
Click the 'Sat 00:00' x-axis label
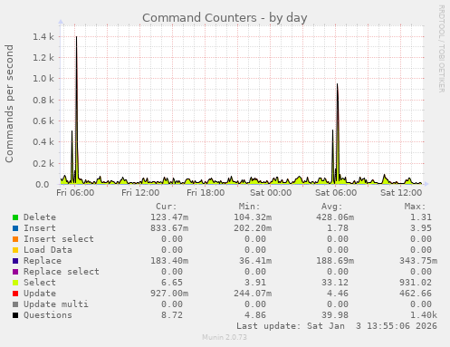pyautogui.click(x=271, y=193)
